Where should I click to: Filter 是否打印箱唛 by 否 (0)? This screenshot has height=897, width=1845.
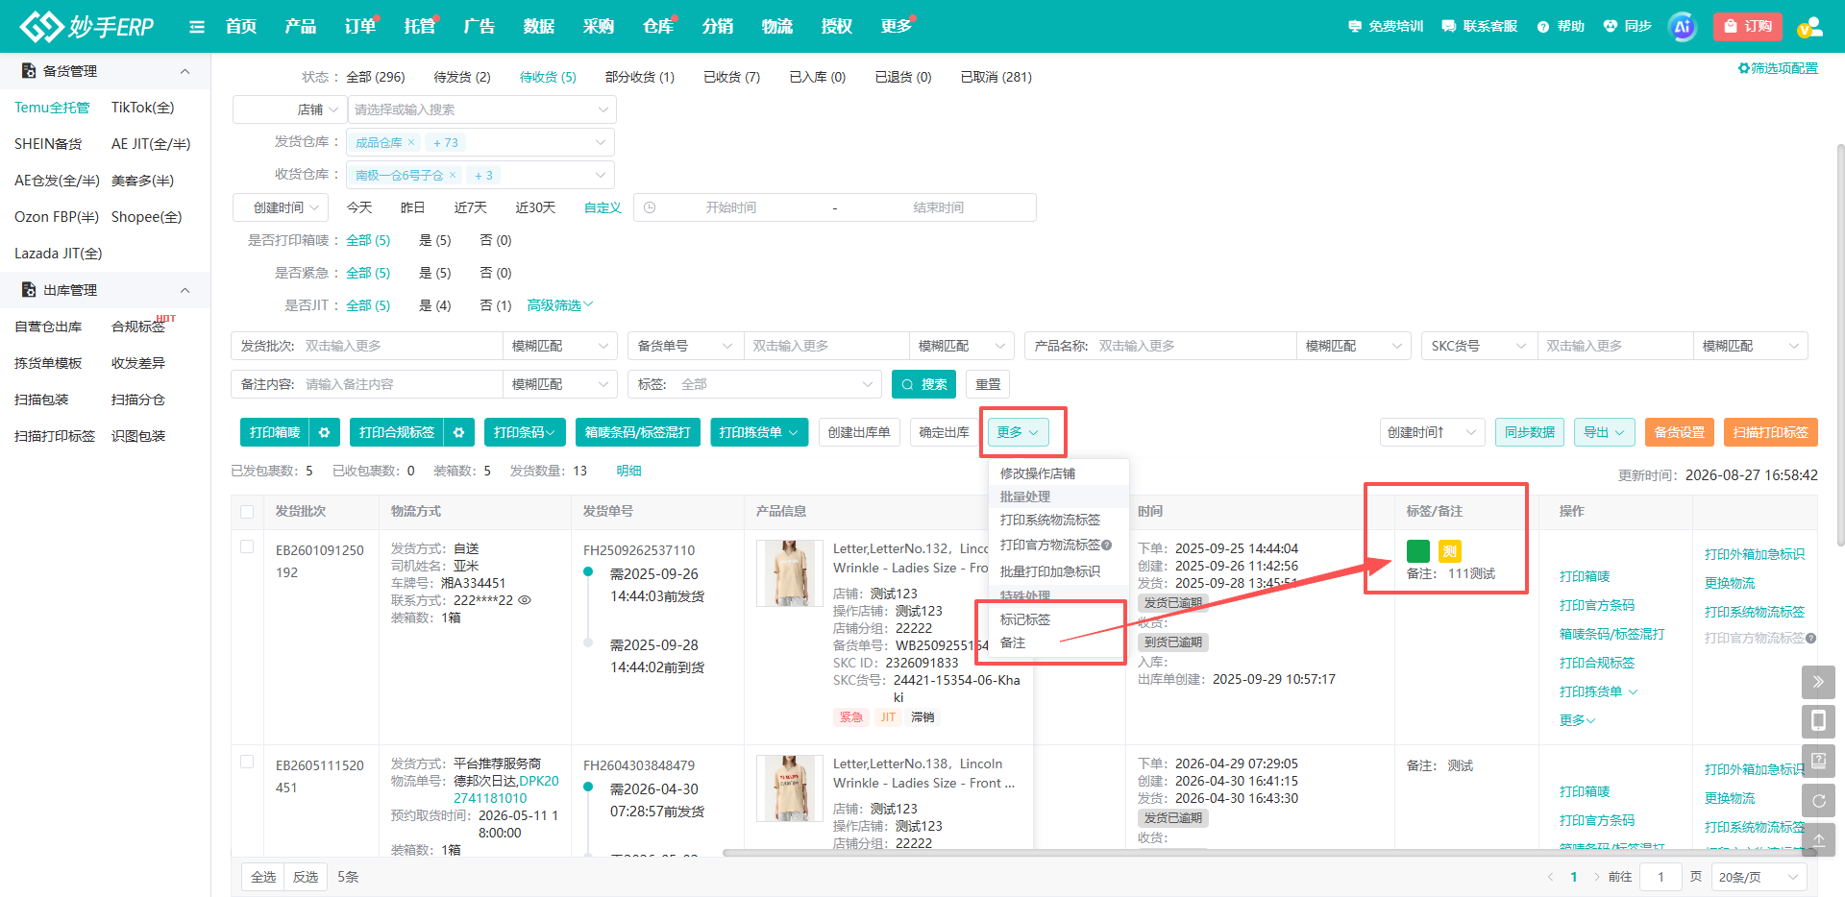496,240
